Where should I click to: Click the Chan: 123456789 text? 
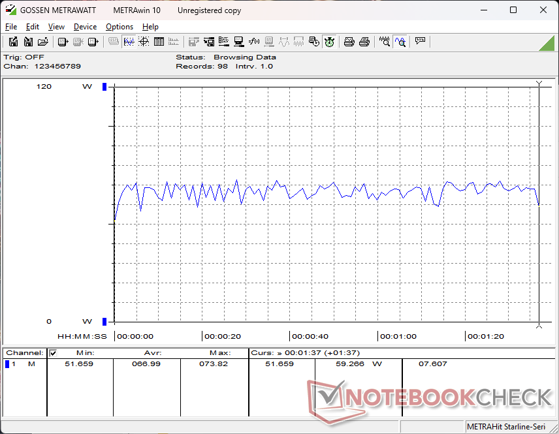[42, 67]
